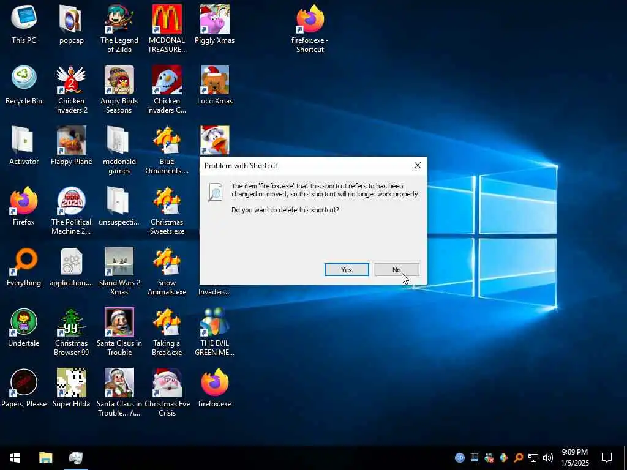Select the Chicken Invaders 2 icon
The height and width of the screenshot is (470, 627).
tap(71, 89)
